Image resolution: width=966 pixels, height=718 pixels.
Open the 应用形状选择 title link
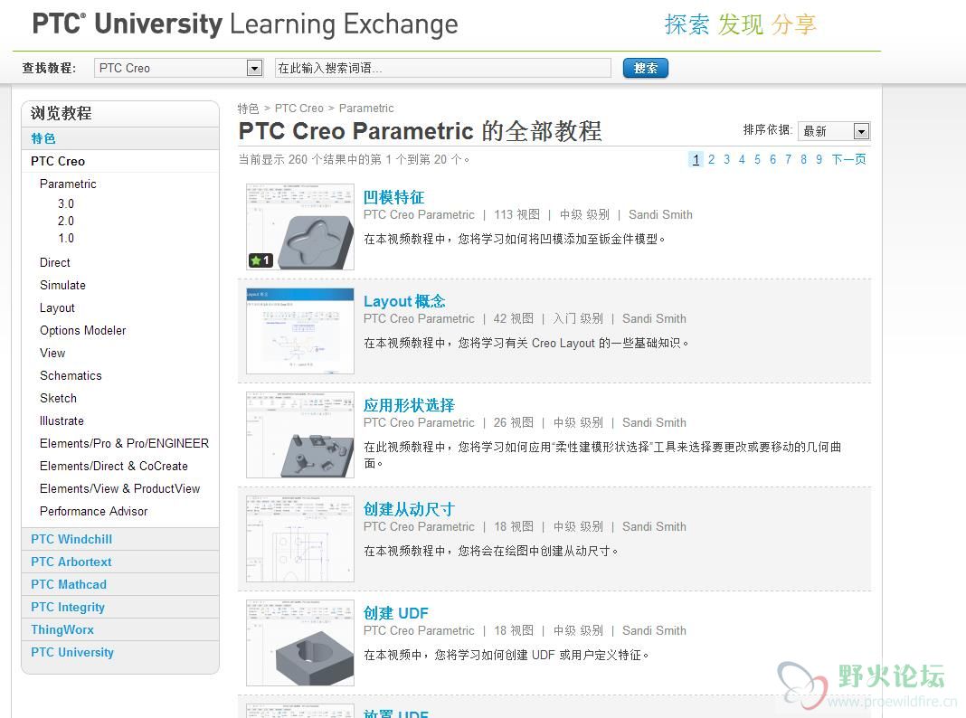point(409,405)
